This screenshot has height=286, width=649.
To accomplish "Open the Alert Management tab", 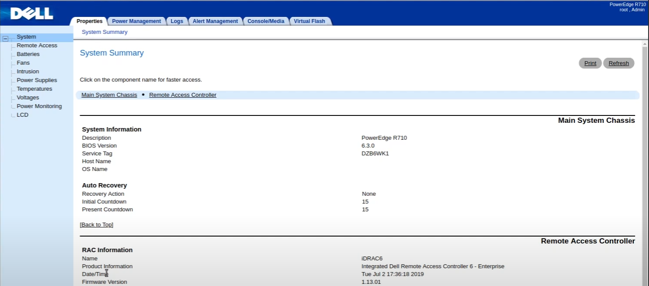I will pyautogui.click(x=215, y=21).
